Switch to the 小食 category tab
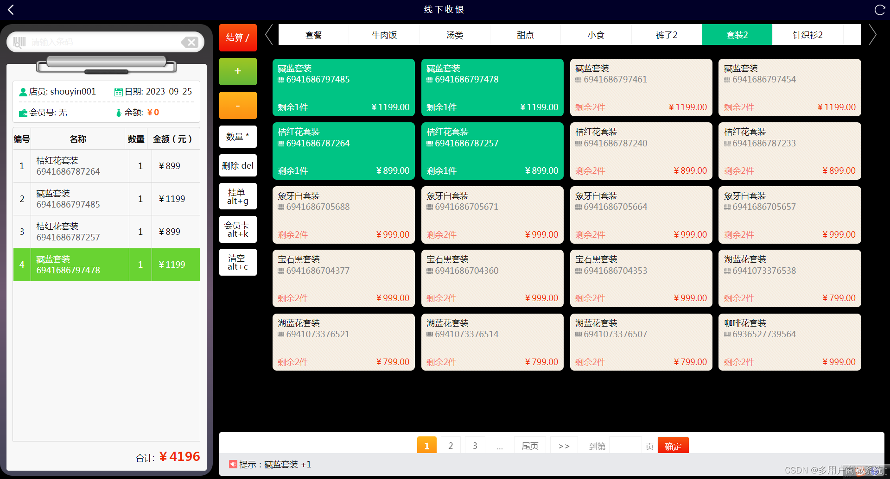This screenshot has height=479, width=890. [x=596, y=35]
